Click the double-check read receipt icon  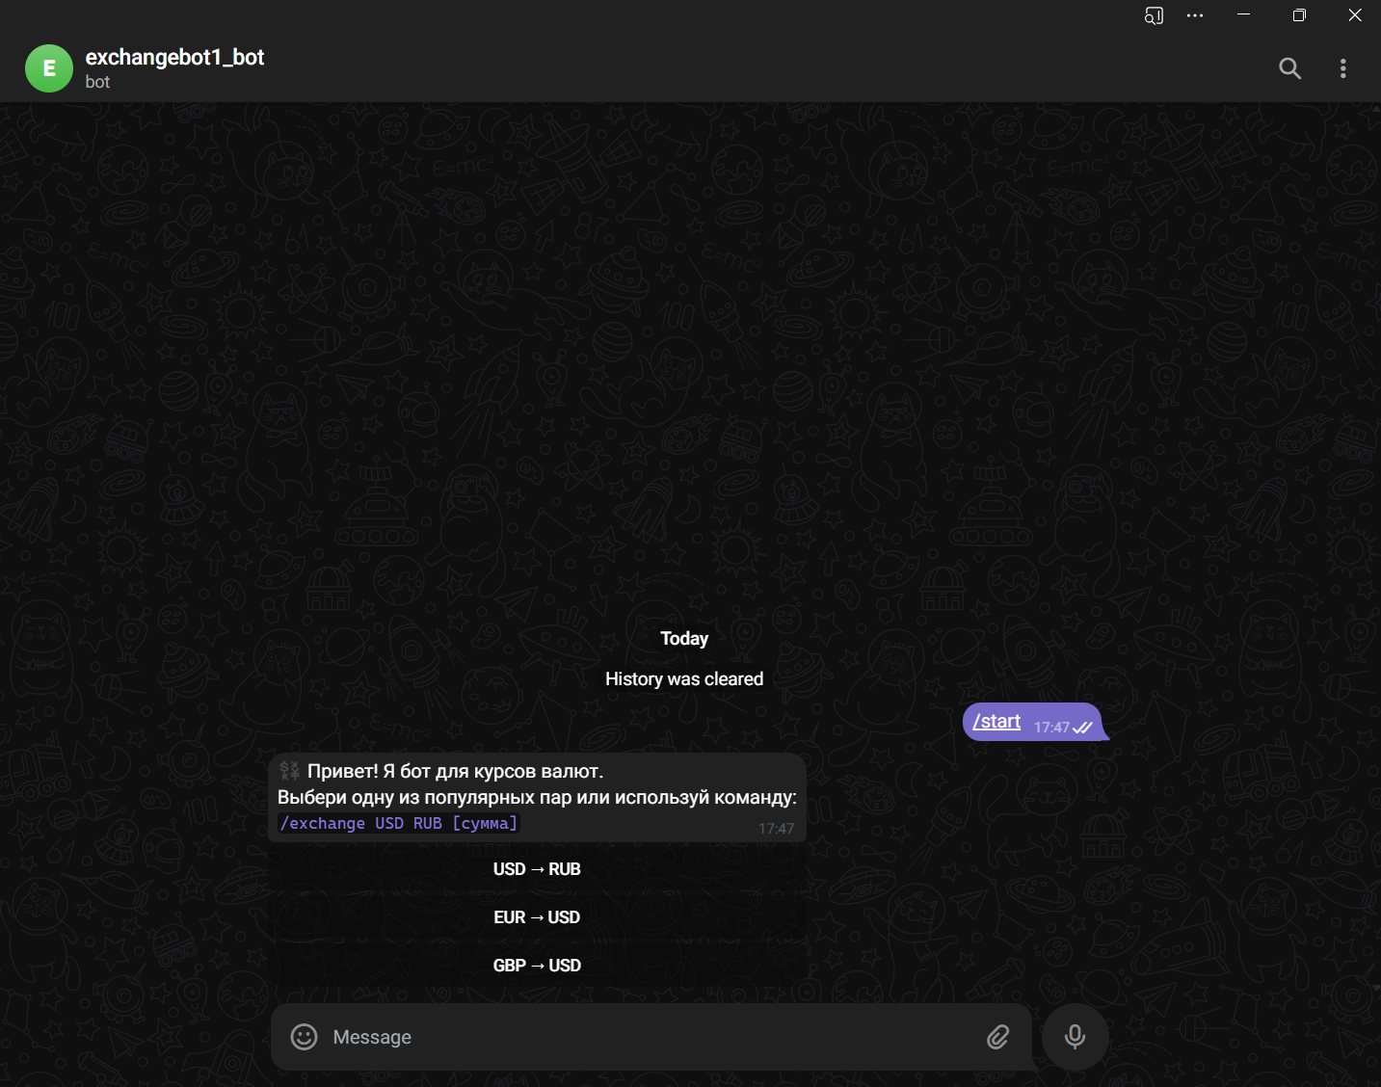click(x=1082, y=728)
